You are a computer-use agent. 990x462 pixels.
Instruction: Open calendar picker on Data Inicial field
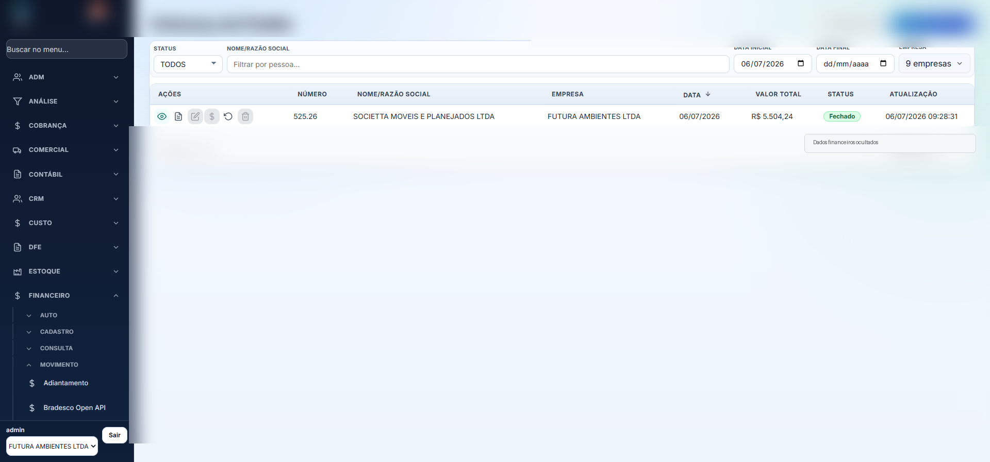[801, 63]
